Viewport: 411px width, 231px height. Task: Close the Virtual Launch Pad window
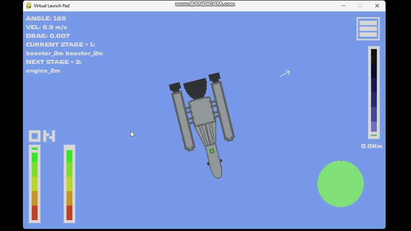pyautogui.click(x=377, y=6)
